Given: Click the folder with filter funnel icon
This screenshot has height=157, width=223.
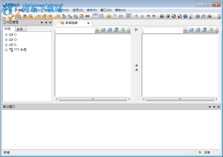Looking at the screenshot, I should [210, 16].
